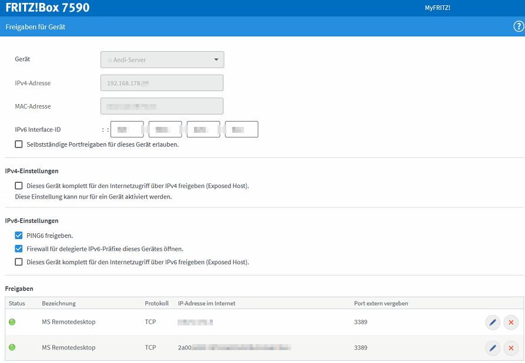Image resolution: width=525 pixels, height=363 pixels.
Task: Open the help question mark icon
Action: point(519,26)
